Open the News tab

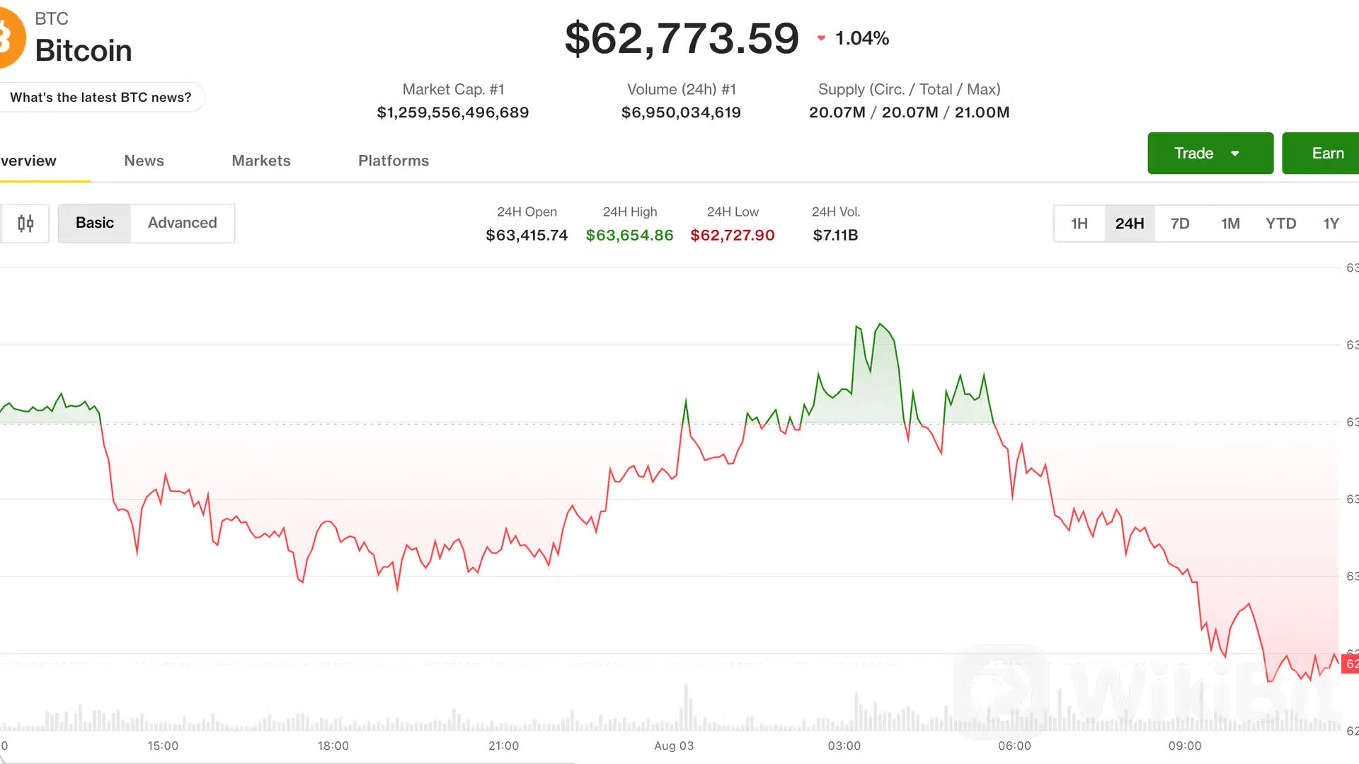(x=144, y=161)
